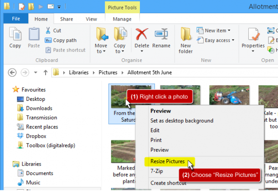Go back with the Back arrow button
Image resolution: width=278 pixels, height=191 pixels.
[x=12, y=72]
